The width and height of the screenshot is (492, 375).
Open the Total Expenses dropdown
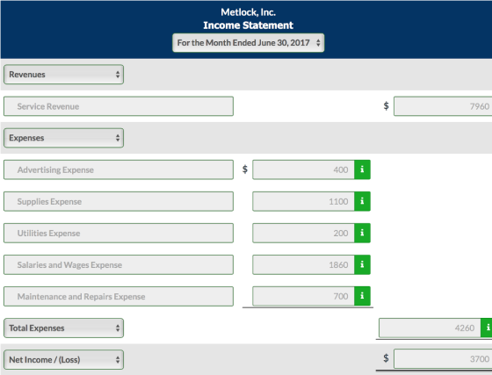pyautogui.click(x=63, y=328)
